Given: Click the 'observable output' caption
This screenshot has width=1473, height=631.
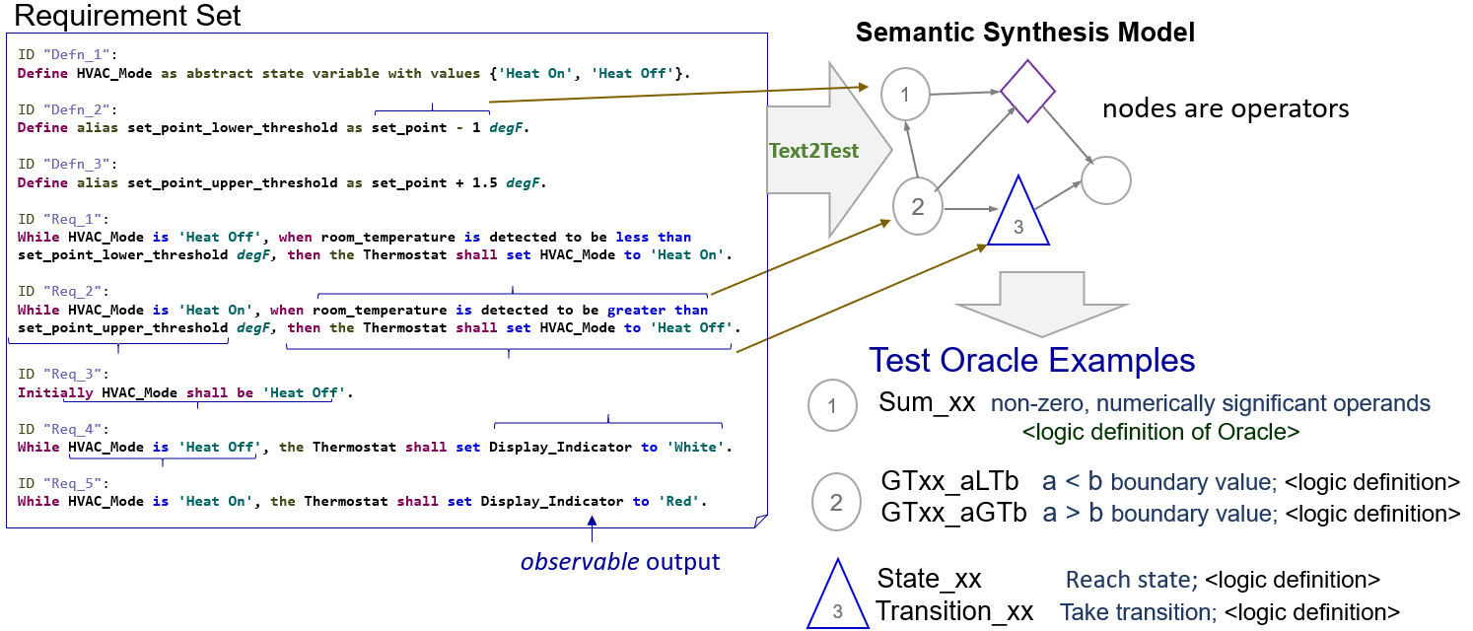Looking at the screenshot, I should click(620, 562).
